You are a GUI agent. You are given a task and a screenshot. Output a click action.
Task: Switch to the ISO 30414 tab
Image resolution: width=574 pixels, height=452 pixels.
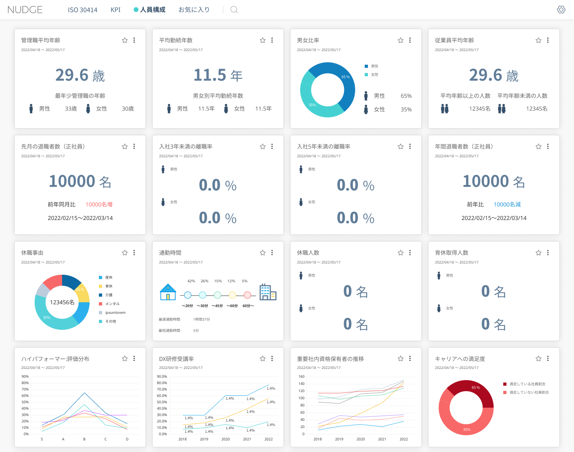pos(83,10)
